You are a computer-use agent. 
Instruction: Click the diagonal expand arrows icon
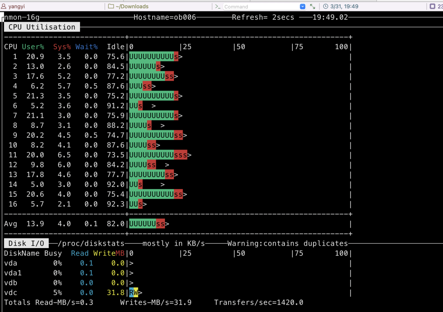[x=313, y=7]
